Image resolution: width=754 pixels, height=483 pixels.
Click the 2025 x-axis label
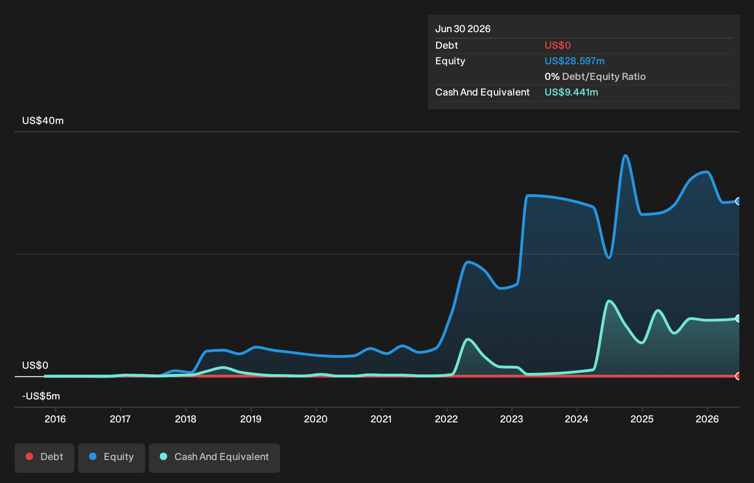pyautogui.click(x=642, y=419)
